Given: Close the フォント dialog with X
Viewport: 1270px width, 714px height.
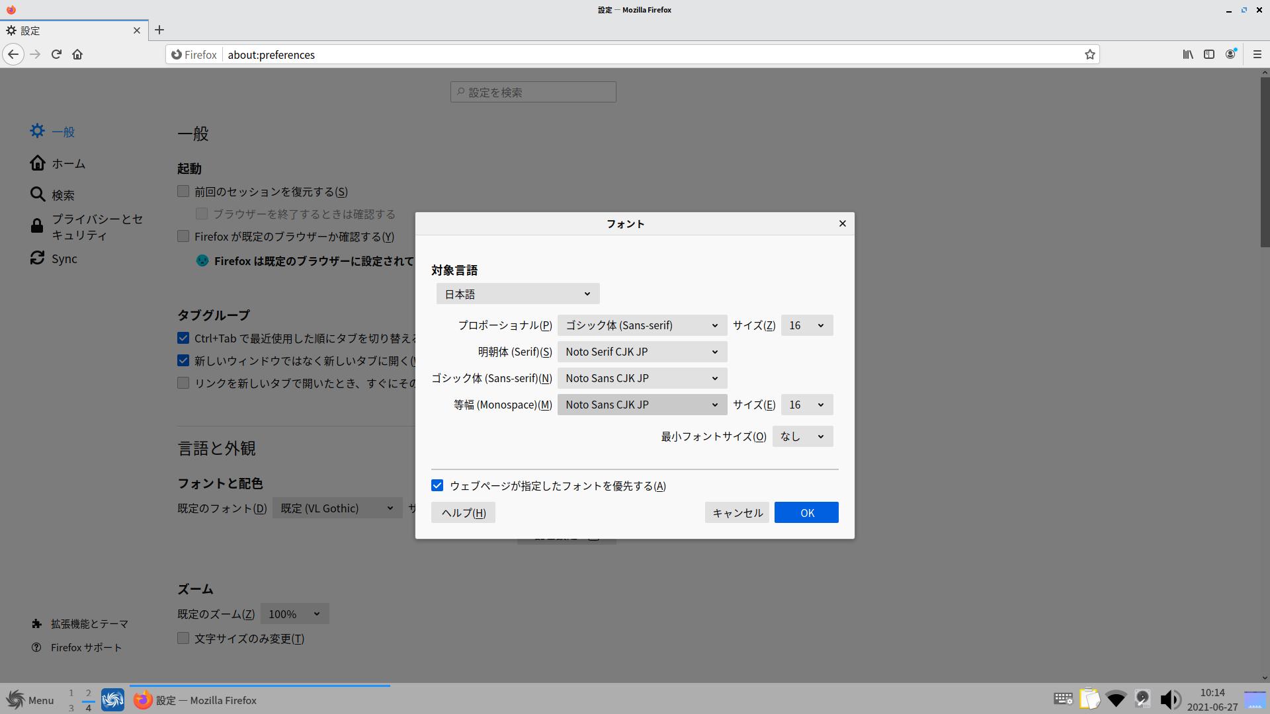Looking at the screenshot, I should point(842,223).
